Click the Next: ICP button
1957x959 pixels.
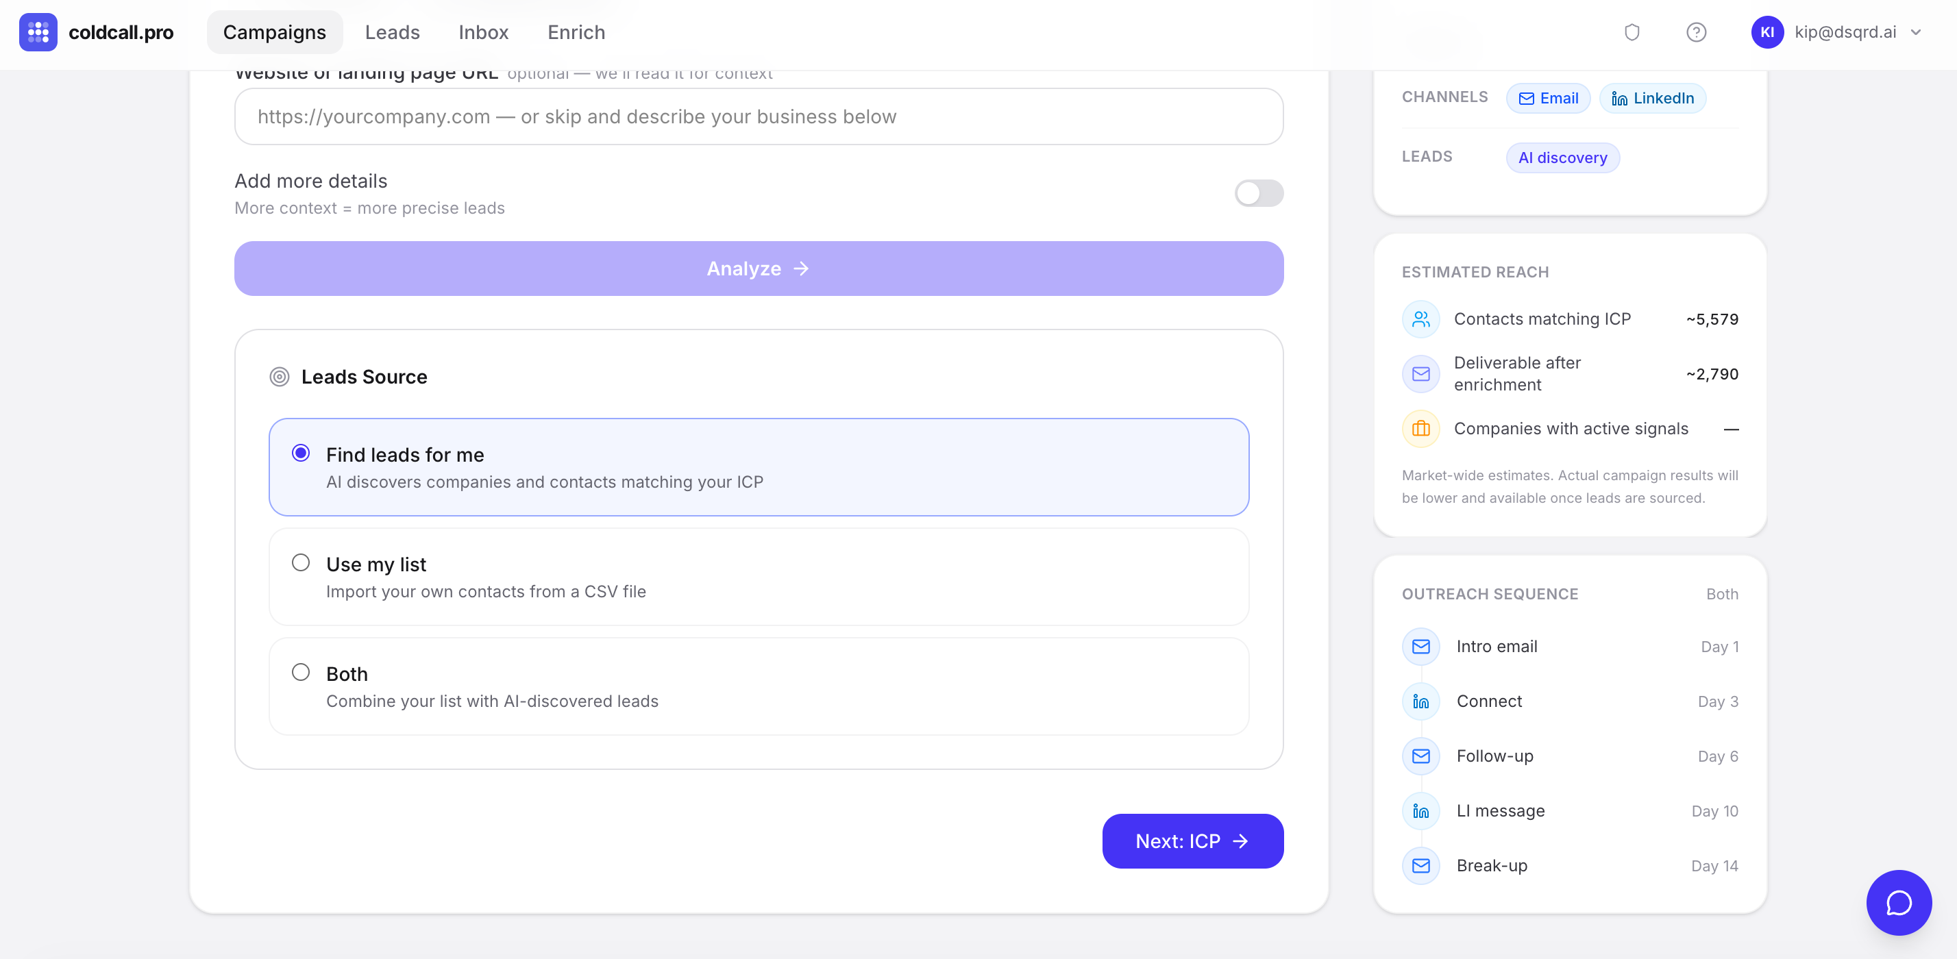1192,840
